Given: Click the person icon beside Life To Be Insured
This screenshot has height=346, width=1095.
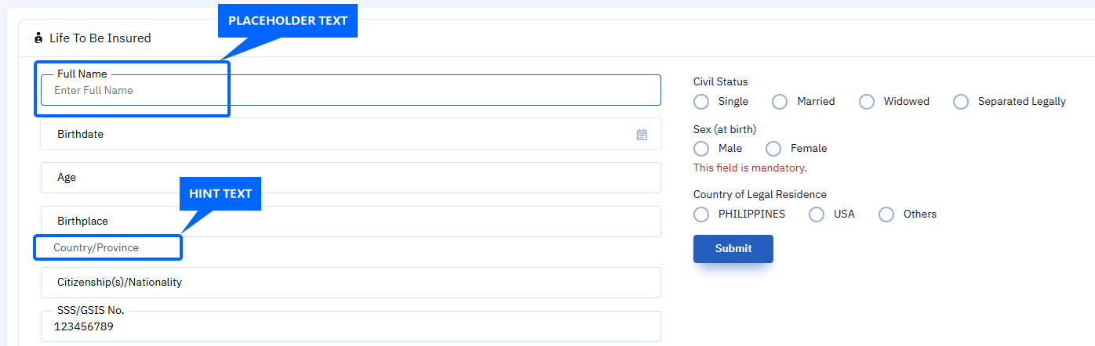Looking at the screenshot, I should pos(38,38).
